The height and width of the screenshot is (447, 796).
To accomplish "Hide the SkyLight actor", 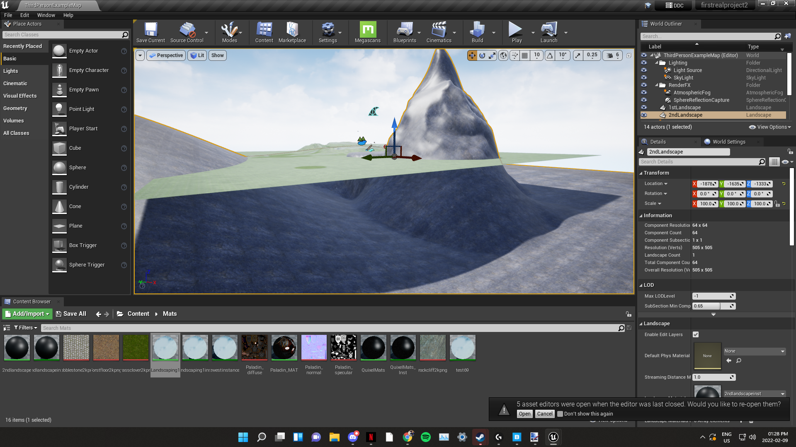I will coord(644,78).
